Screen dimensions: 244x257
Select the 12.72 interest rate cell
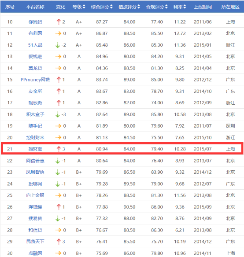click(x=180, y=33)
